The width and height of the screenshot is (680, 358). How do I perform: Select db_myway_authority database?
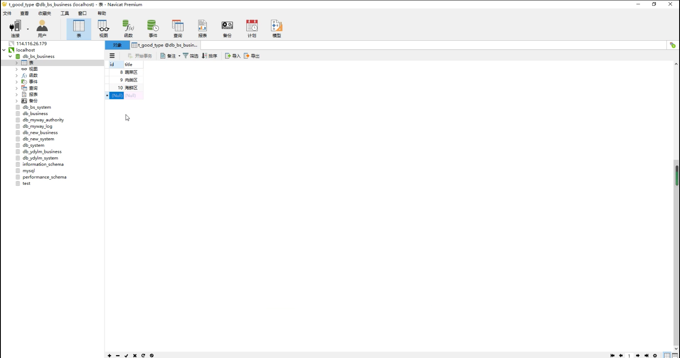[x=43, y=120]
